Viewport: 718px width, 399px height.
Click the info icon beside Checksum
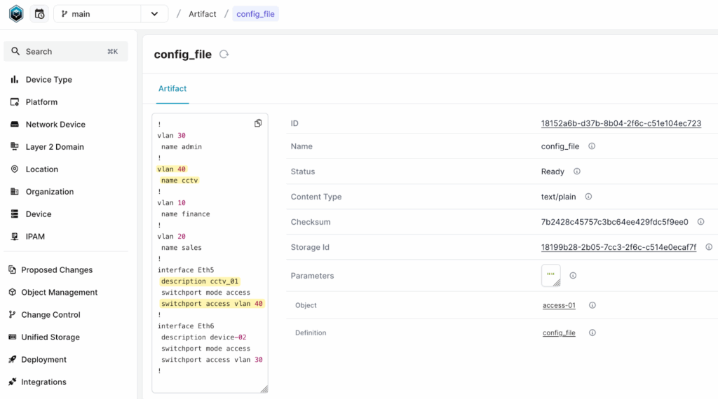(700, 222)
